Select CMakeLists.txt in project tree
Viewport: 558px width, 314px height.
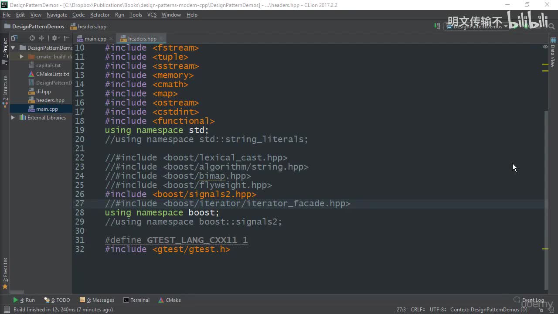click(53, 74)
